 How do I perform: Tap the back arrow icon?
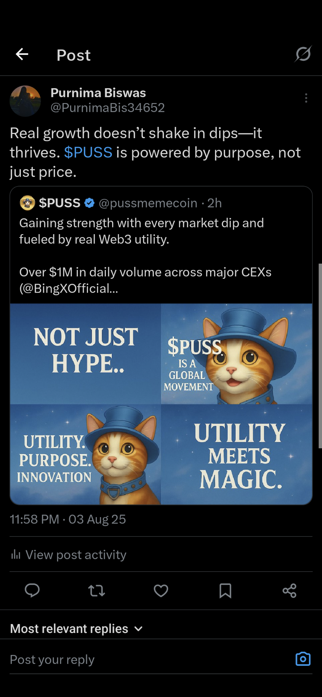(x=22, y=54)
